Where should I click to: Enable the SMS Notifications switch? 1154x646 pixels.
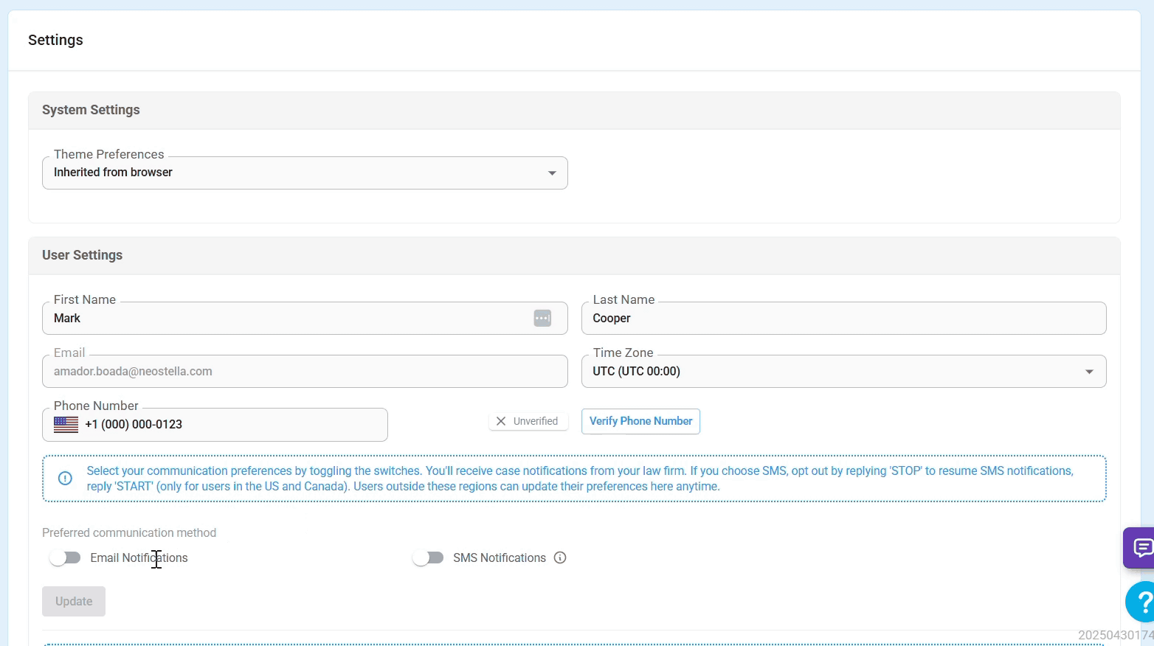pyautogui.click(x=428, y=558)
